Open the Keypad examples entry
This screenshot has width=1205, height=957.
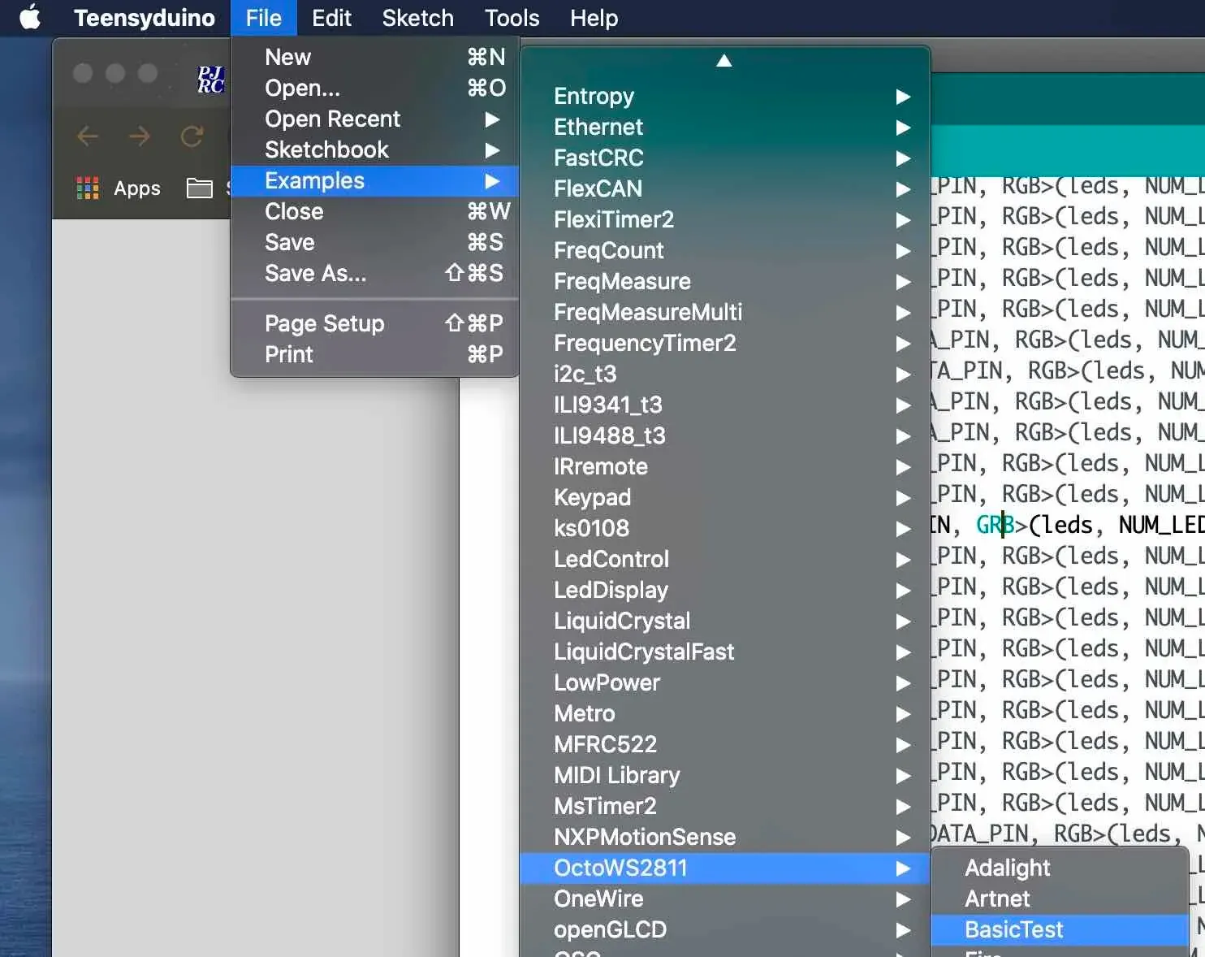724,497
